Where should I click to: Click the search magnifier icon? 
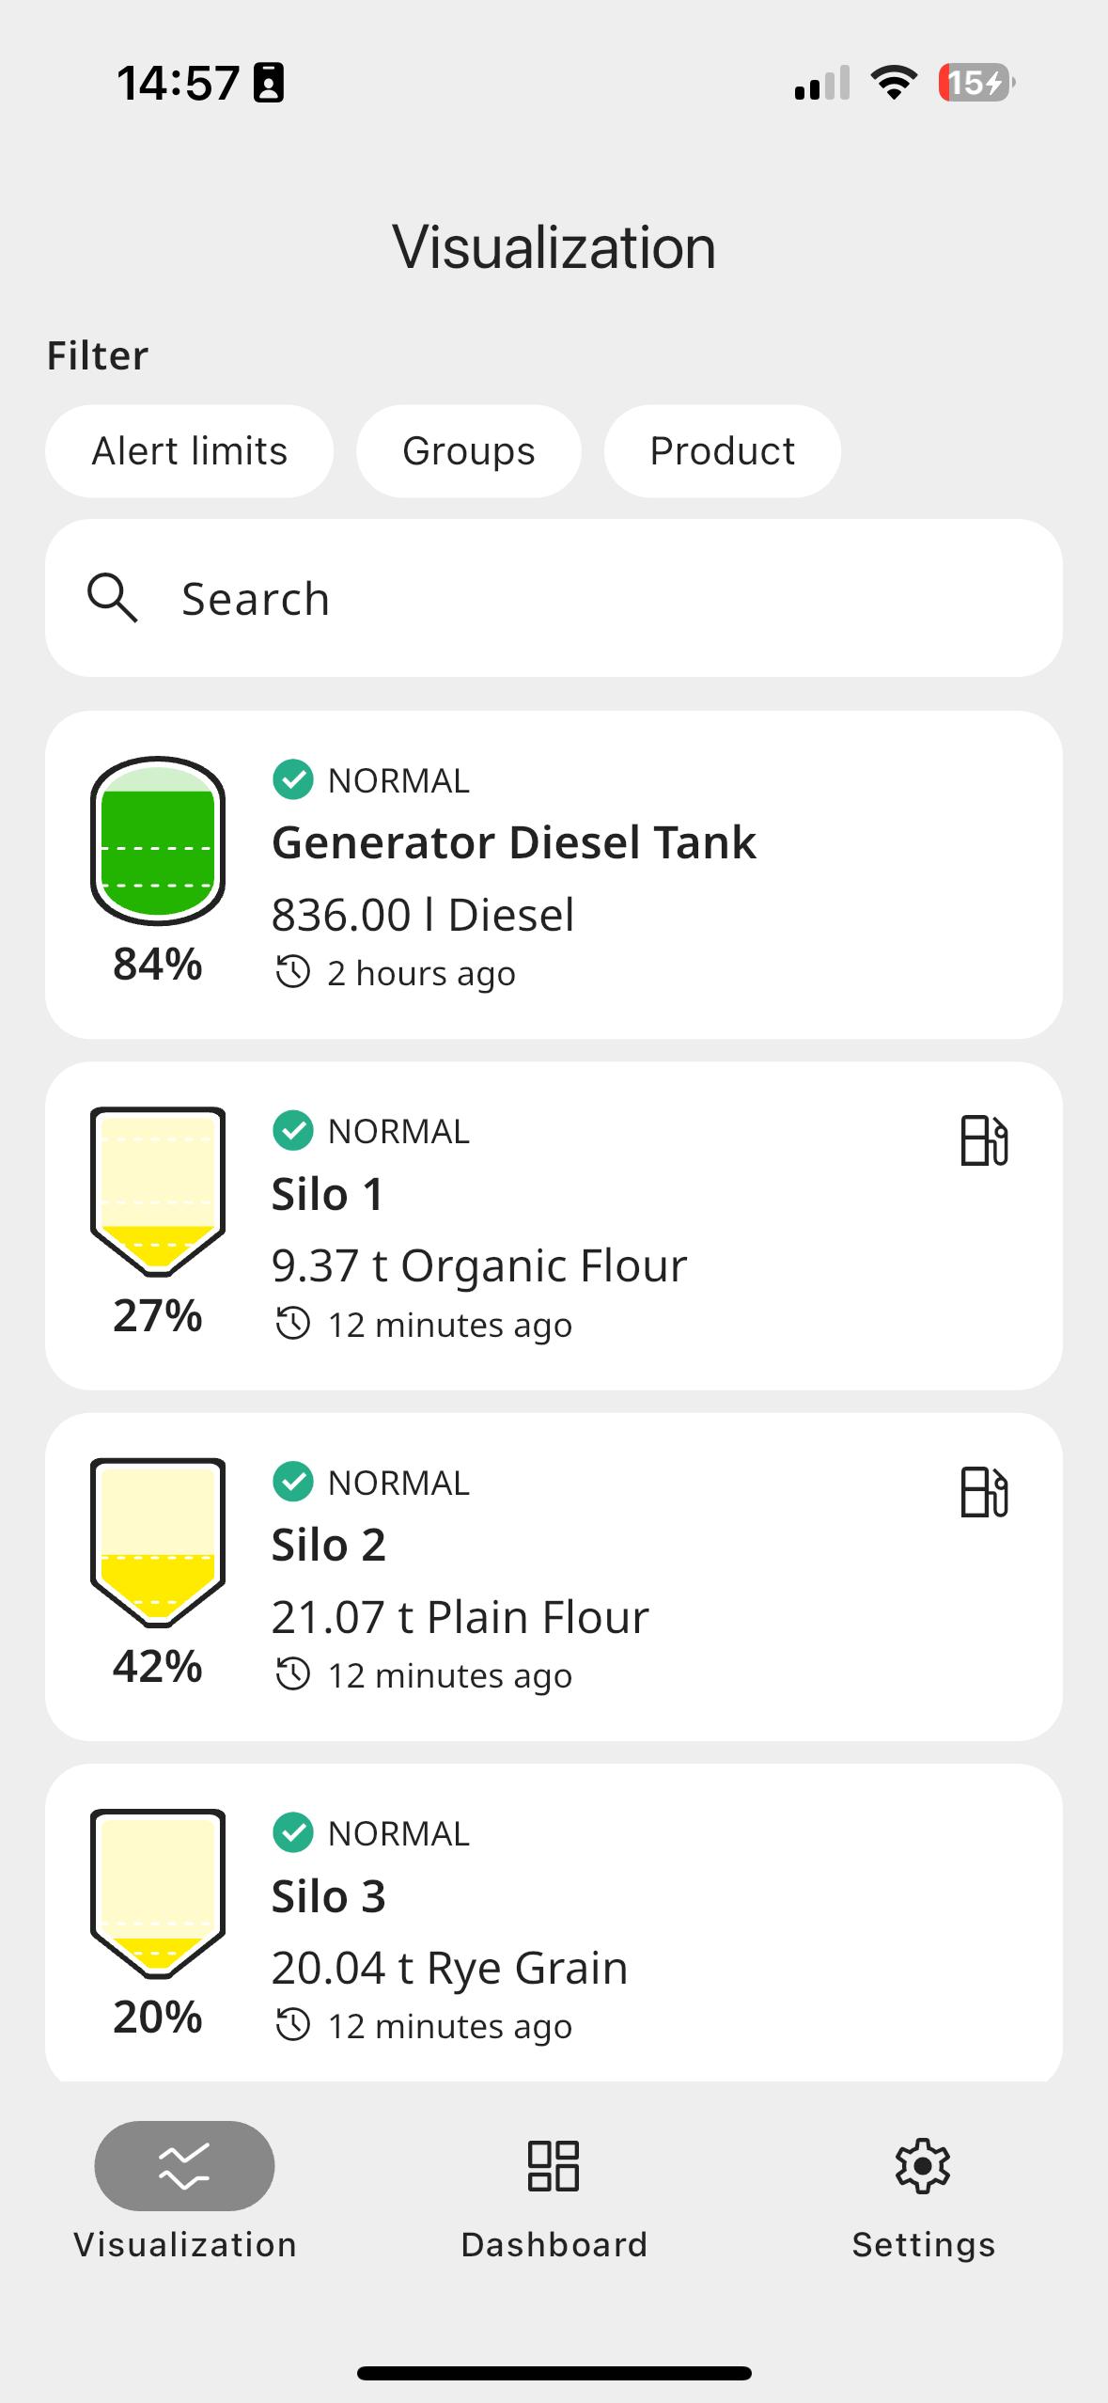point(113,598)
